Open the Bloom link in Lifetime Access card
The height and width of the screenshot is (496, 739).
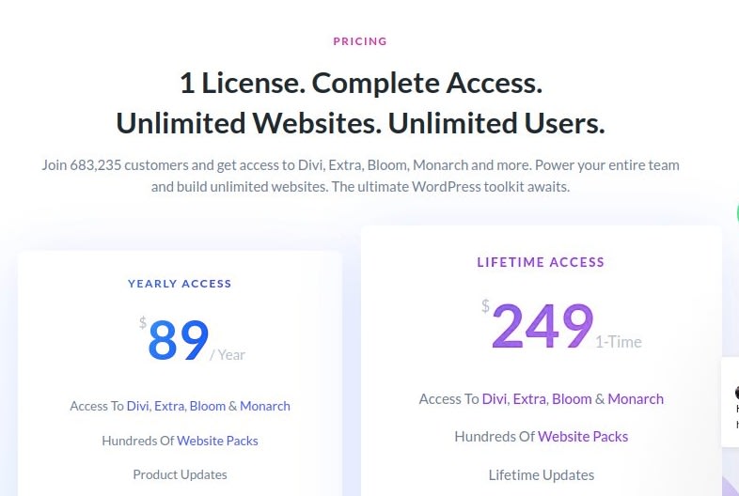point(572,399)
